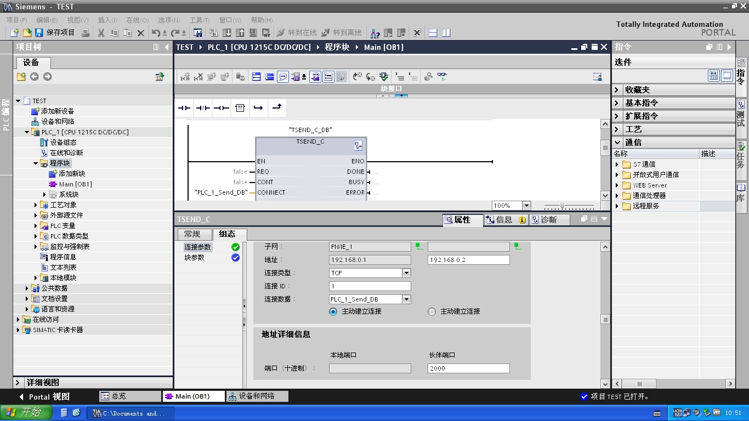Image resolution: width=749 pixels, height=421 pixels.
Task: Open 总览 from the bottom bar
Action: click(130, 396)
